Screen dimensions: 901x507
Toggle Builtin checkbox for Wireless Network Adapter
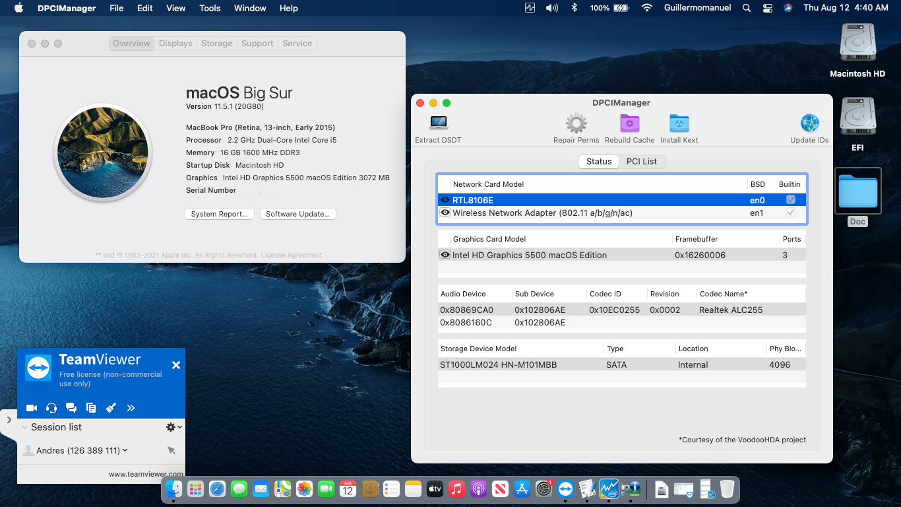tap(791, 213)
